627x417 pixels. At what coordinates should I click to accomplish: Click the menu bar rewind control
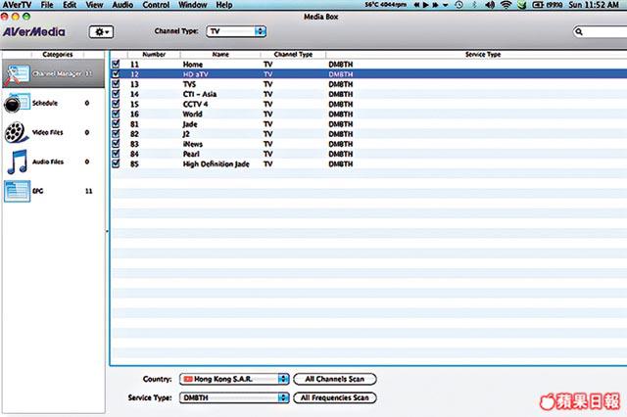pyautogui.click(x=416, y=5)
